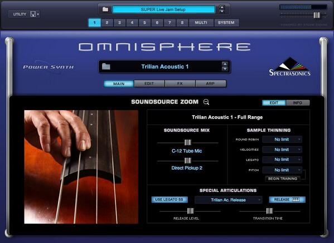Click the Release Level slider handle

click(x=191, y=211)
